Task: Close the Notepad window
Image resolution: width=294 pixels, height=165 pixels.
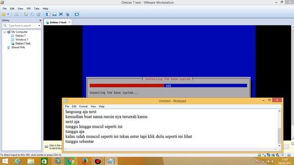Action: click(277, 100)
